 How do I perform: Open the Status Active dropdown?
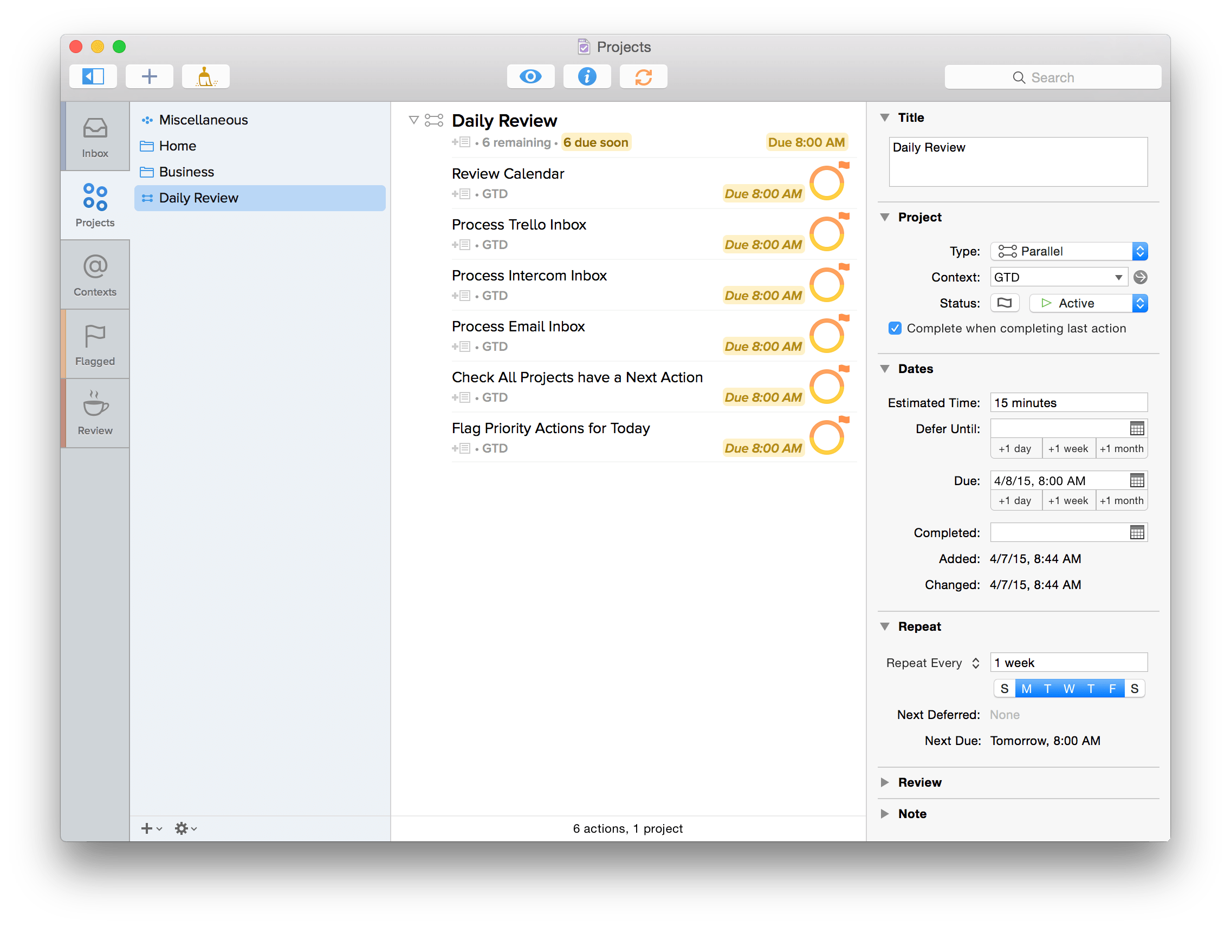(1088, 303)
